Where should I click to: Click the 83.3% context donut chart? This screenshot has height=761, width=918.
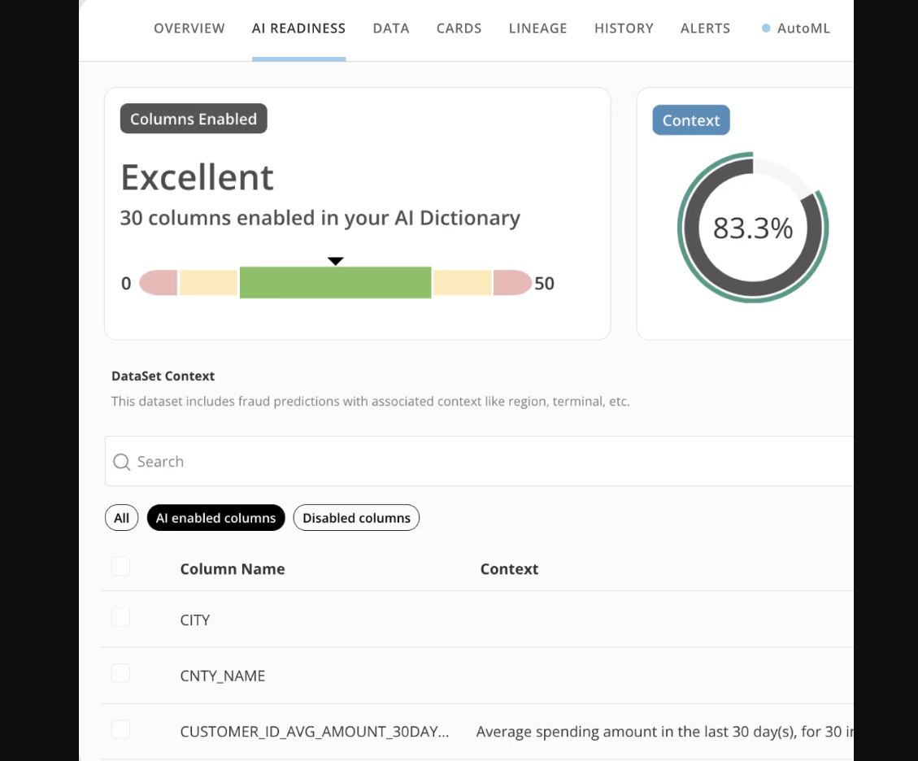pyautogui.click(x=752, y=228)
